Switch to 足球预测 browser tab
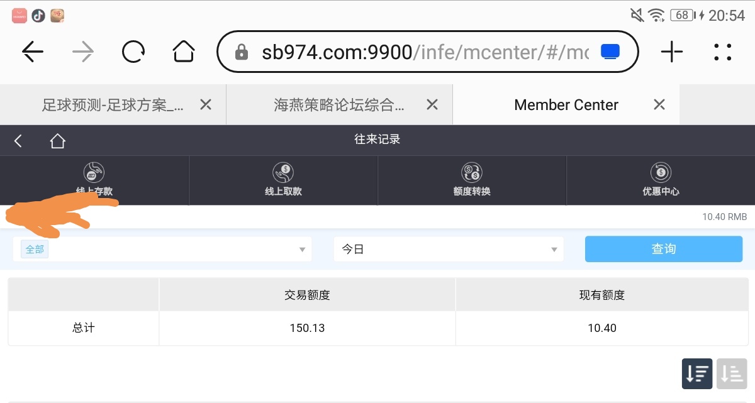 coord(113,105)
